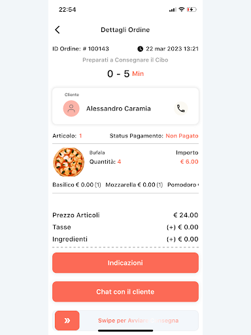Tap the Non Pagato payment status
This screenshot has height=335, width=251.
182,136
